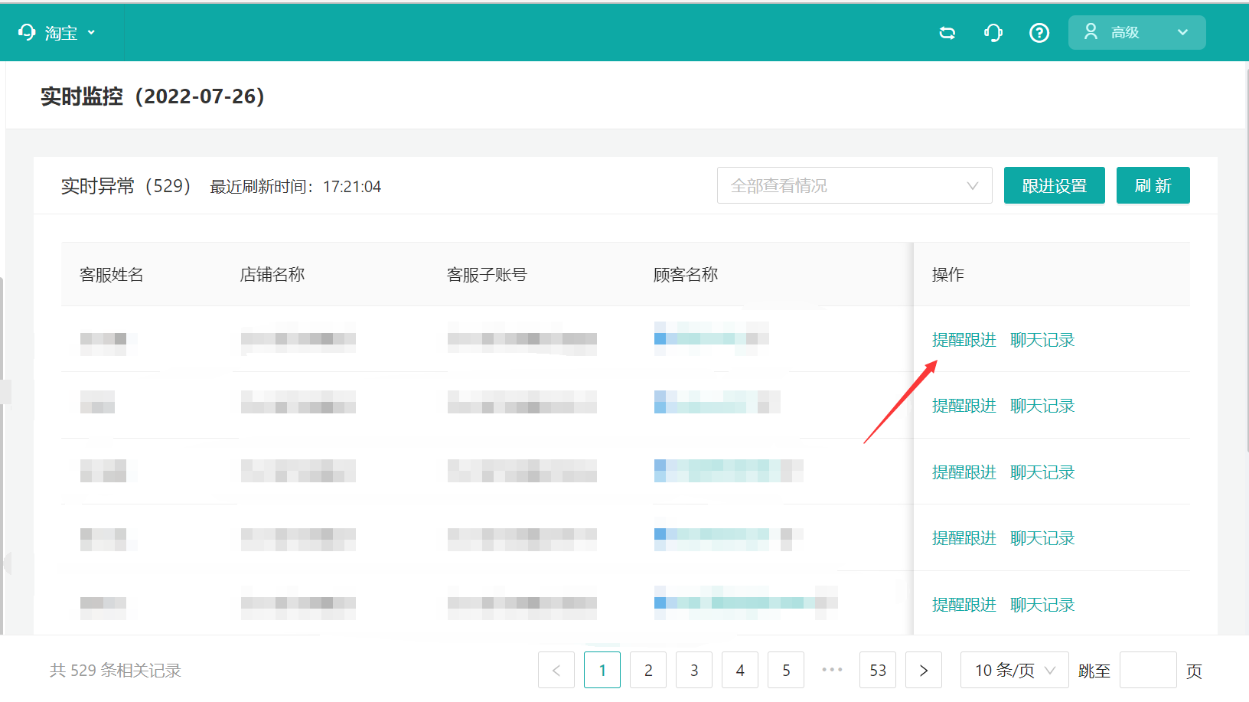The width and height of the screenshot is (1249, 702).
Task: Go to page 2
Action: (648, 670)
